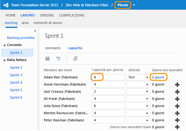Collapse the Corrente tree section
This screenshot has width=186, height=131.
[x=4, y=45]
